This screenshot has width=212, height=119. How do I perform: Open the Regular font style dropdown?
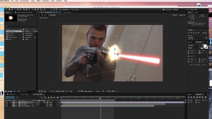pyautogui.click(x=194, y=48)
